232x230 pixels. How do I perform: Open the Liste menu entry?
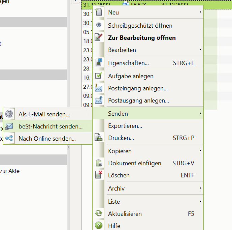(x=148, y=202)
